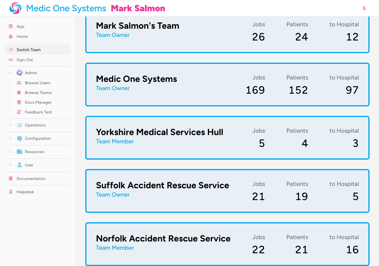Expand the Configuration section
Image resolution: width=379 pixels, height=266 pixels.
pos(10,138)
